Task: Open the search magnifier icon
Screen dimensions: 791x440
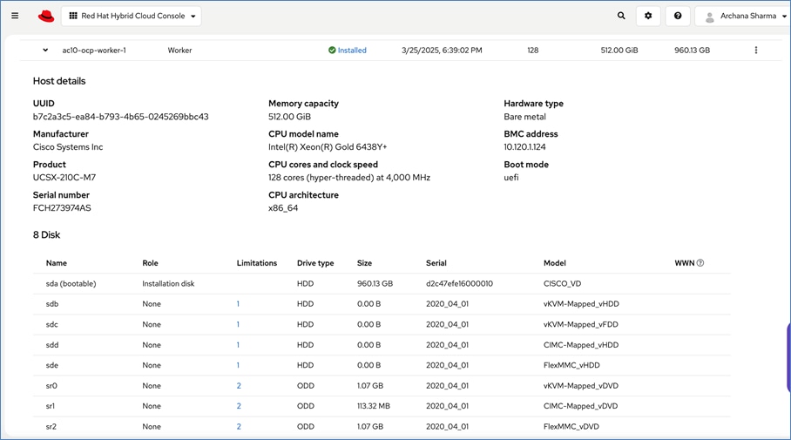Action: point(621,16)
